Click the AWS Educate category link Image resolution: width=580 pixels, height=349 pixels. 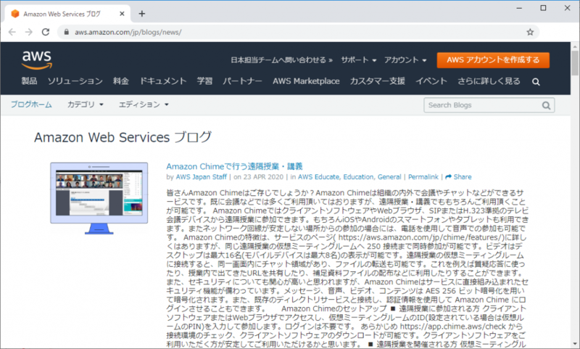[318, 177]
